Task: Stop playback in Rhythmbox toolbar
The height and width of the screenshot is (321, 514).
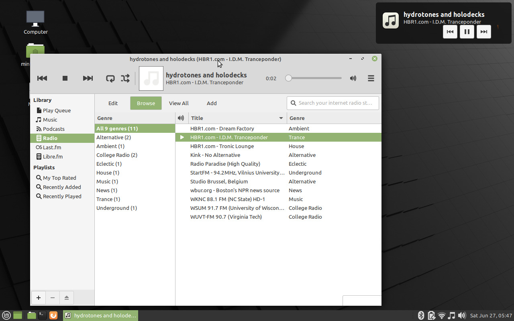Action: coord(65,78)
